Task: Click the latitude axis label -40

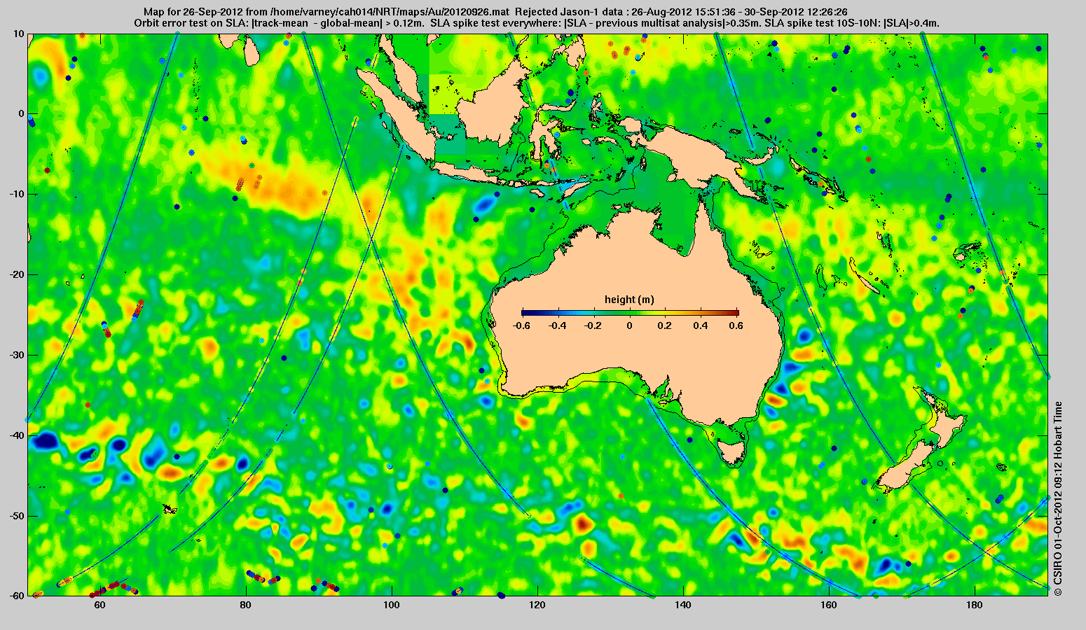Action: [16, 435]
